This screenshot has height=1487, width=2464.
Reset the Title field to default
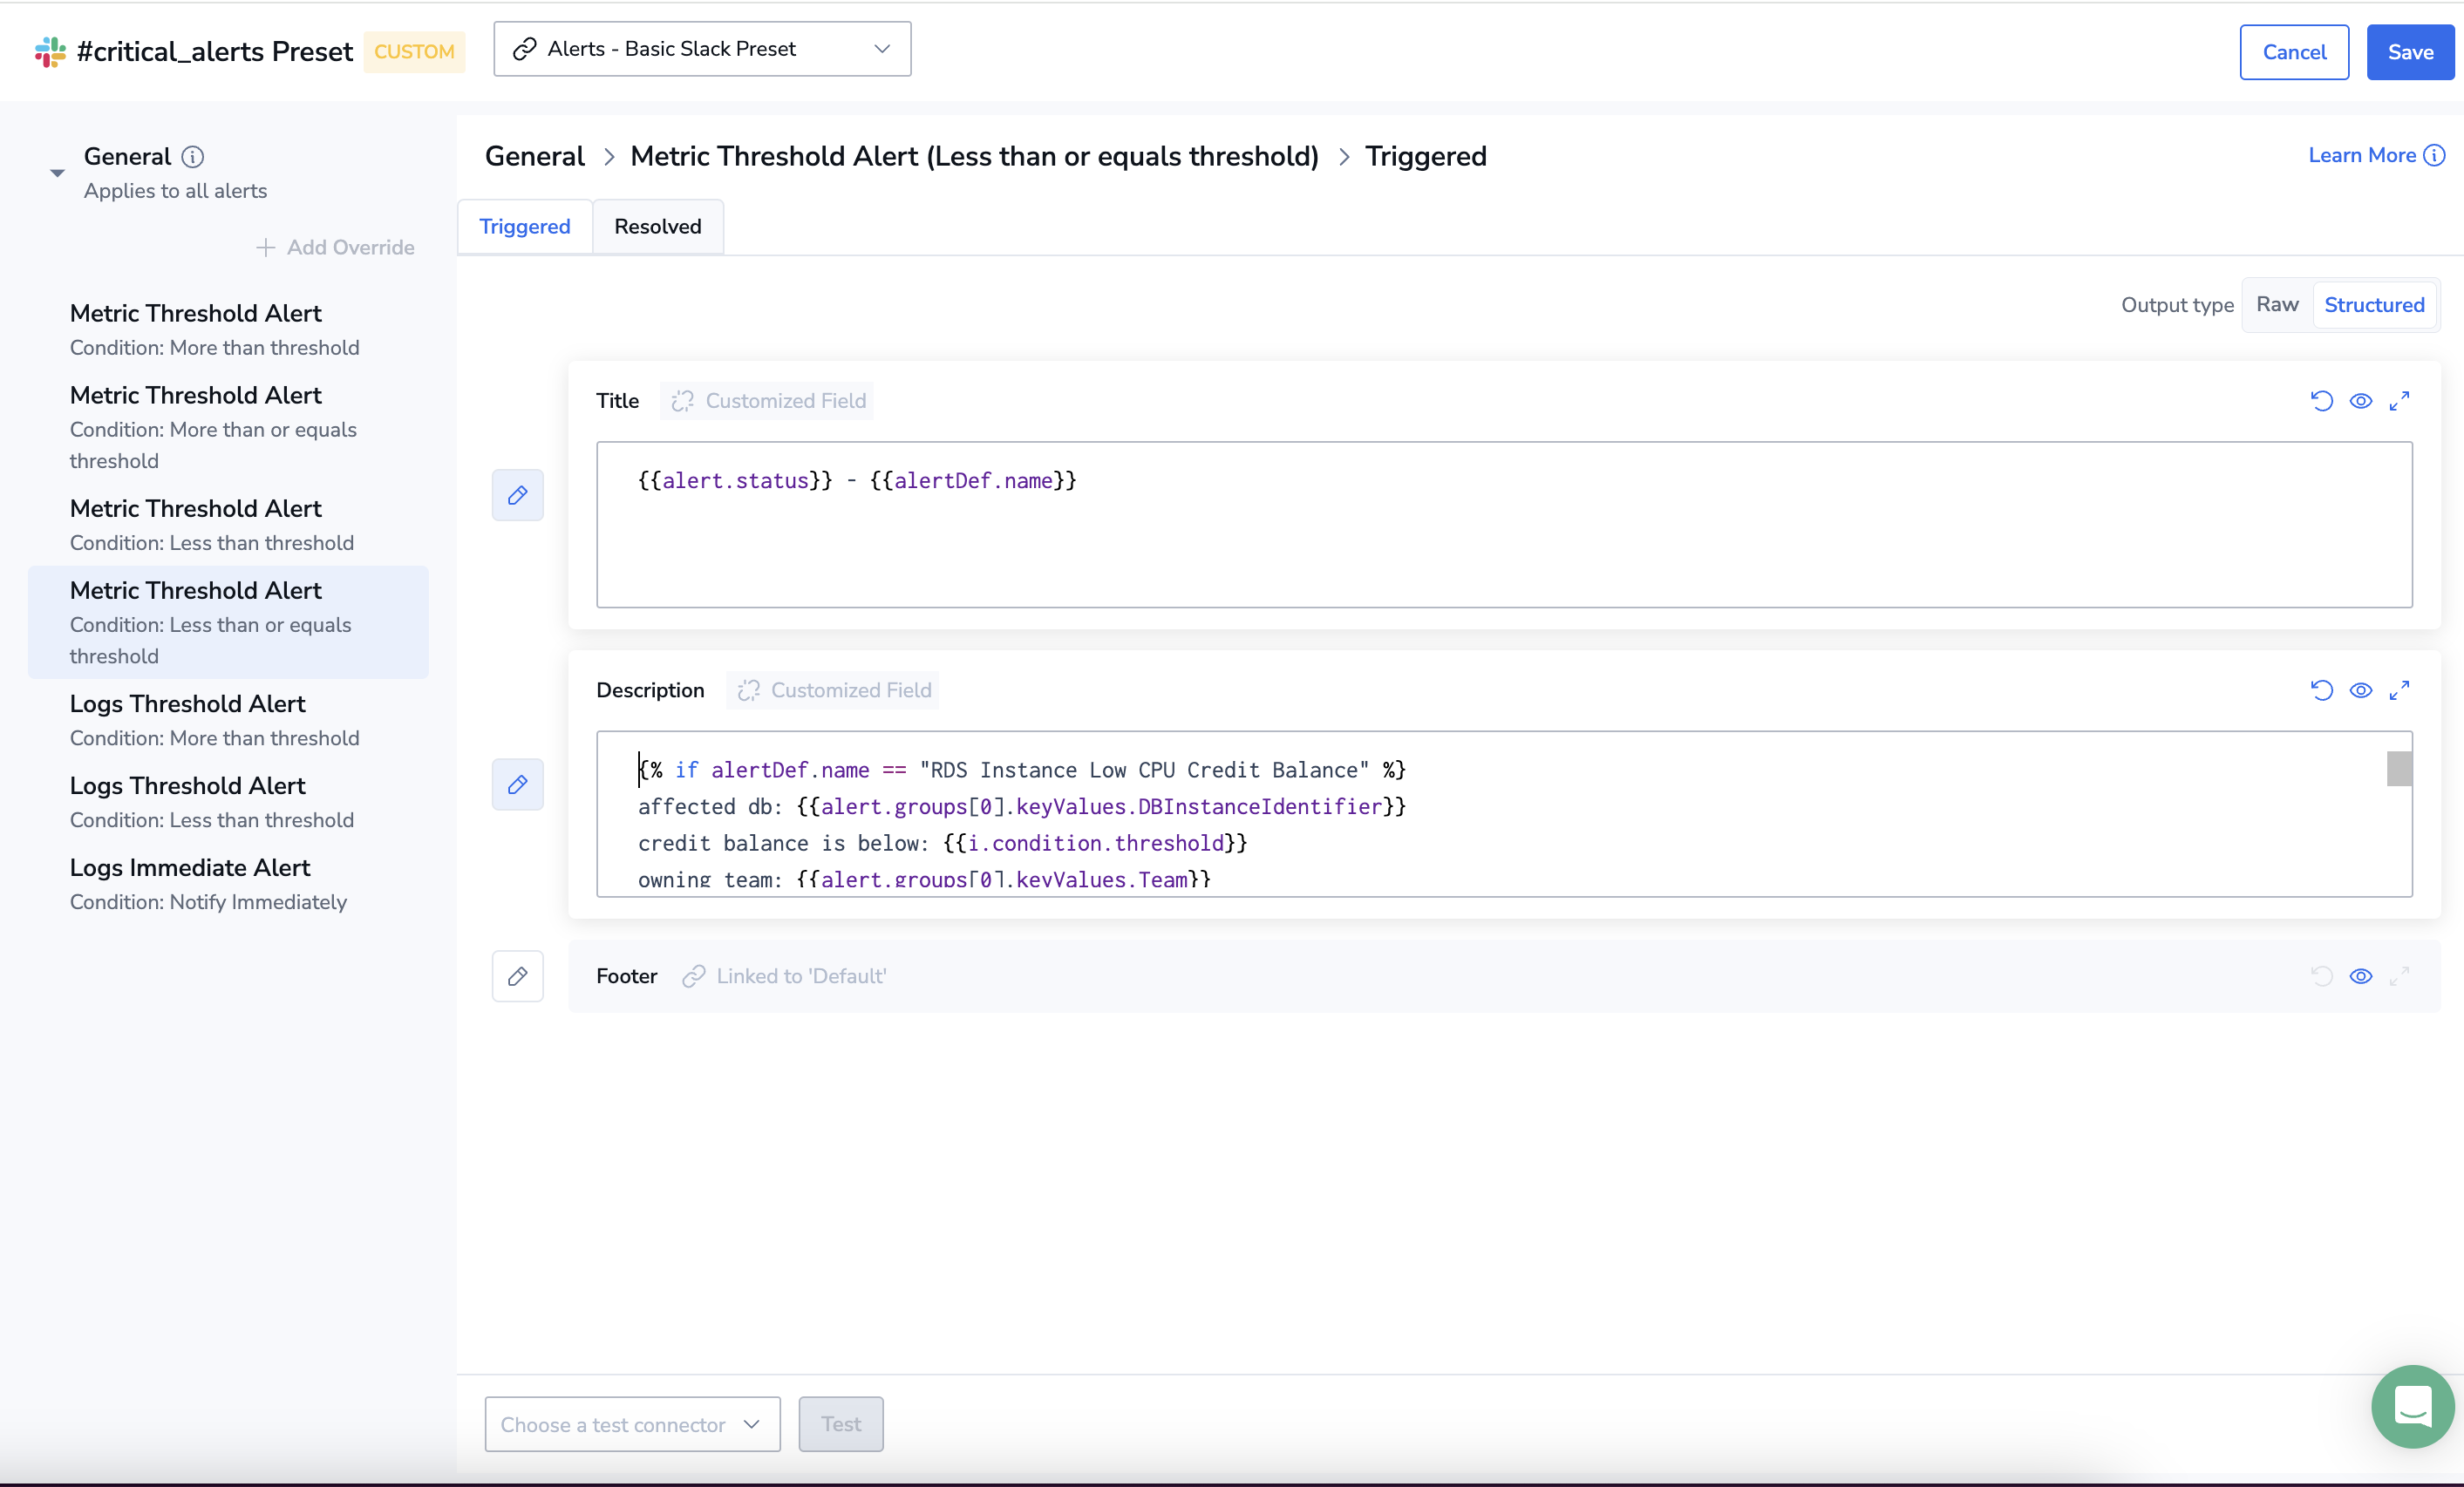point(2322,401)
